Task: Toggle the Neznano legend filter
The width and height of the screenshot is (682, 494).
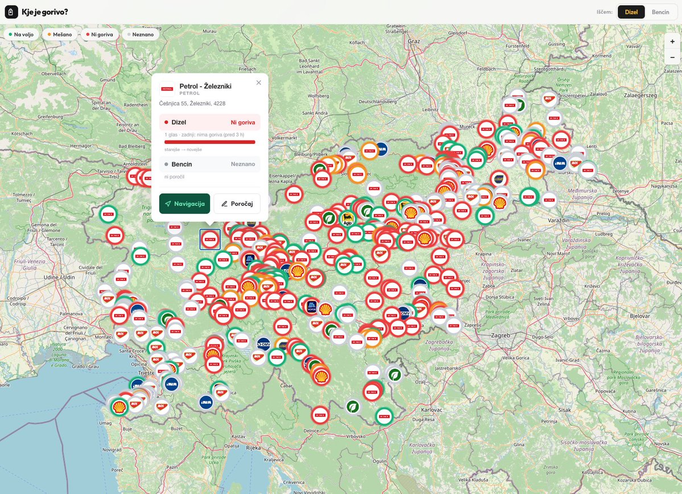Action: pos(140,34)
